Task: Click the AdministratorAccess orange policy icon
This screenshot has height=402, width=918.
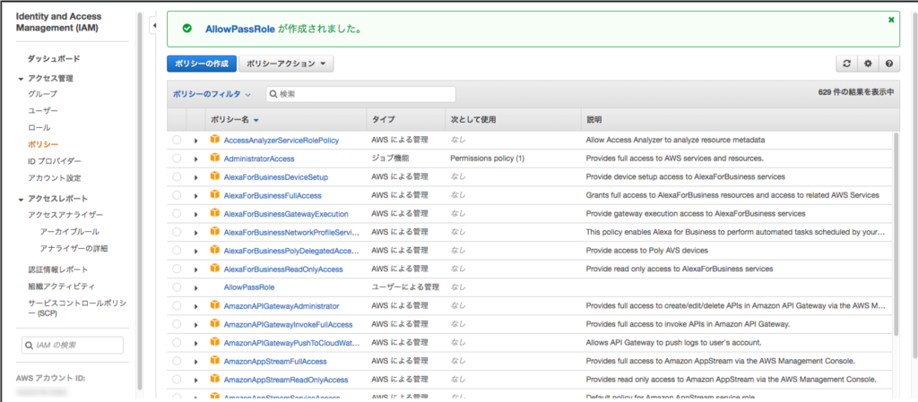Action: click(x=214, y=158)
